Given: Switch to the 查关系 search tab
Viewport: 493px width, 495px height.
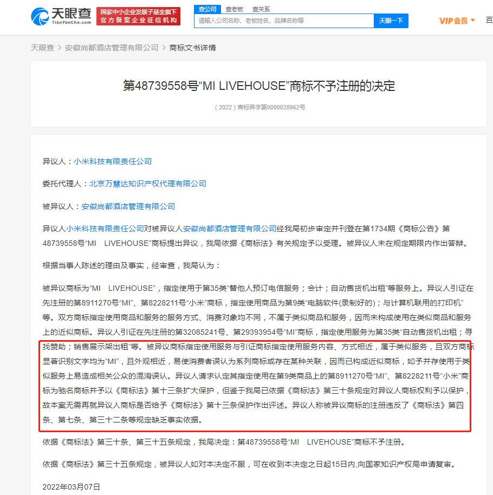Looking at the screenshot, I should 261,9.
